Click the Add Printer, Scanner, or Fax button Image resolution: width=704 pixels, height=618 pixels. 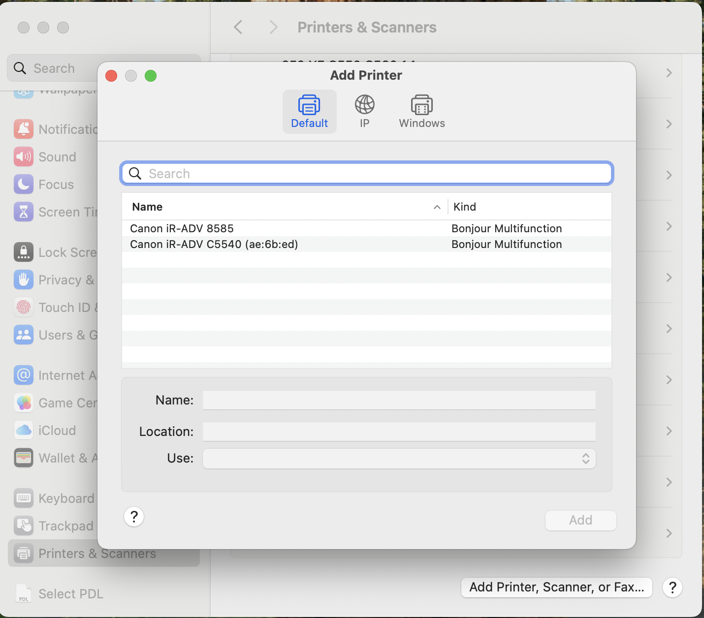556,587
